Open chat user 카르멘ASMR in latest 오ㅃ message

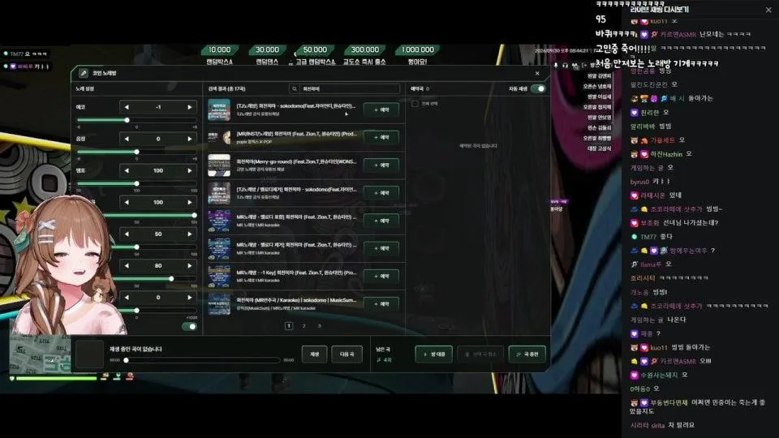[678, 361]
